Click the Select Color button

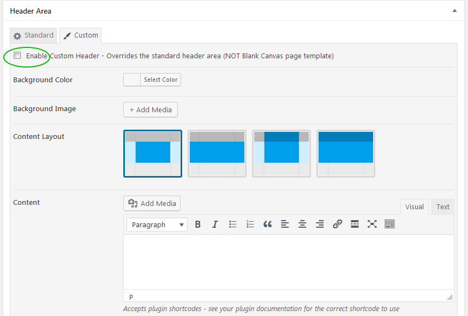160,80
